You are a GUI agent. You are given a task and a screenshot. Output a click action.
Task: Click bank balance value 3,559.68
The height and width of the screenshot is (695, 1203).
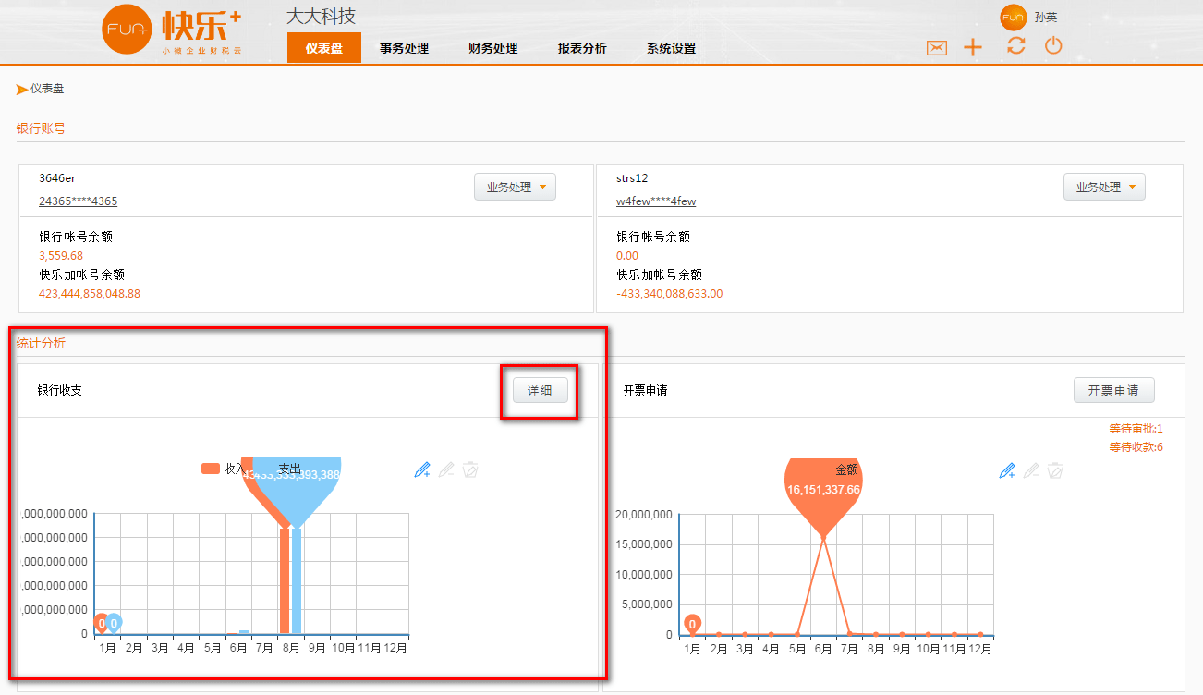tap(61, 255)
